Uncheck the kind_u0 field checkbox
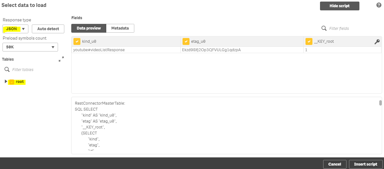The height and width of the screenshot is (169, 384). point(77,41)
